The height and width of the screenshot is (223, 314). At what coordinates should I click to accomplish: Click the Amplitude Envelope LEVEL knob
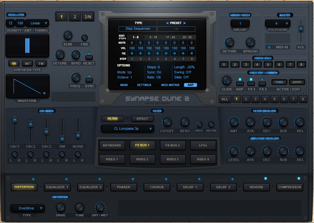pyautogui.click(x=234, y=151)
